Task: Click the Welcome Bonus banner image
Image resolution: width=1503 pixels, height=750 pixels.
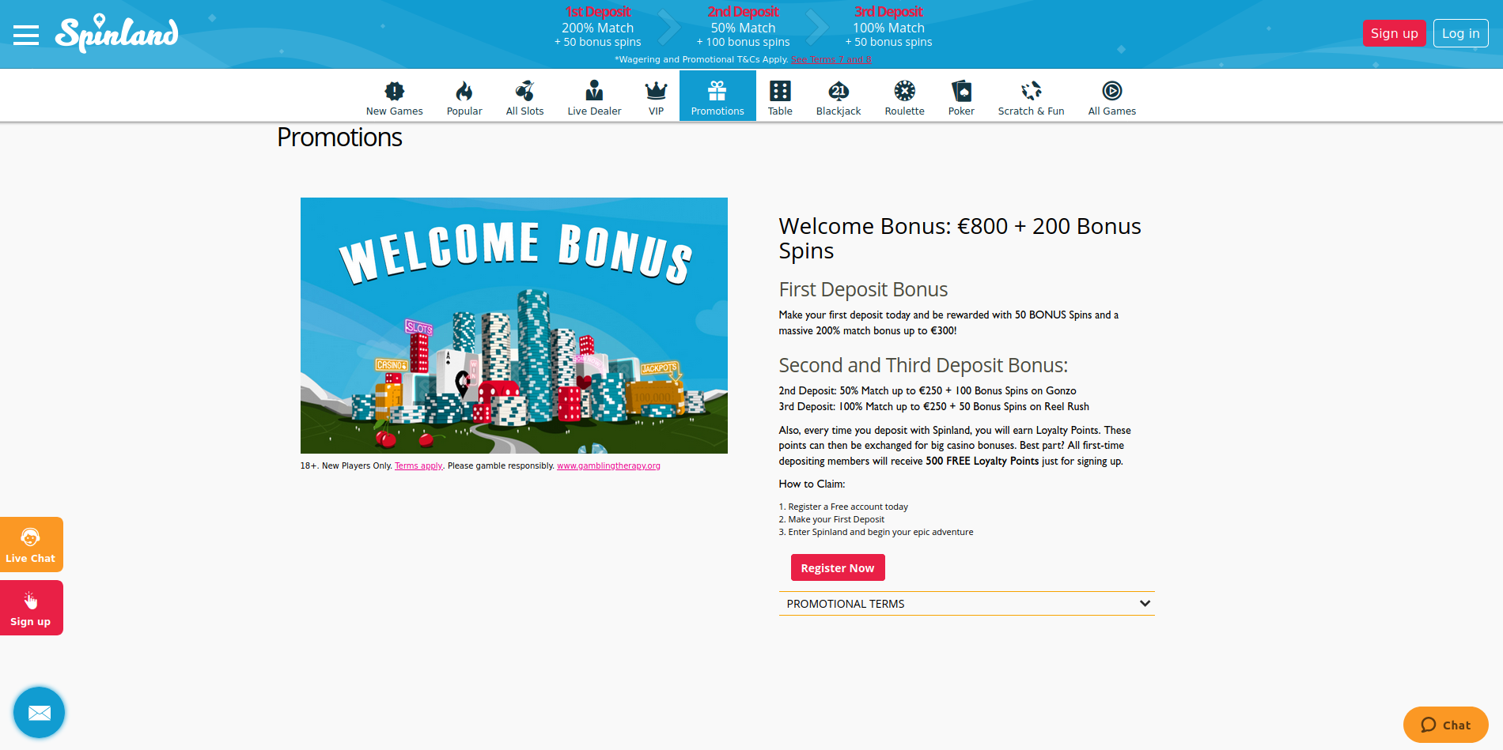Action: pos(514,325)
